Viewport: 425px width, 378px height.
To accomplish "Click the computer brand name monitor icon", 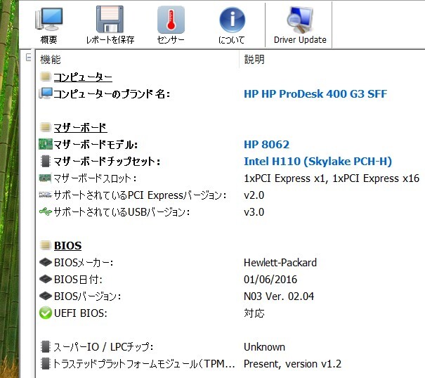I will [45, 93].
